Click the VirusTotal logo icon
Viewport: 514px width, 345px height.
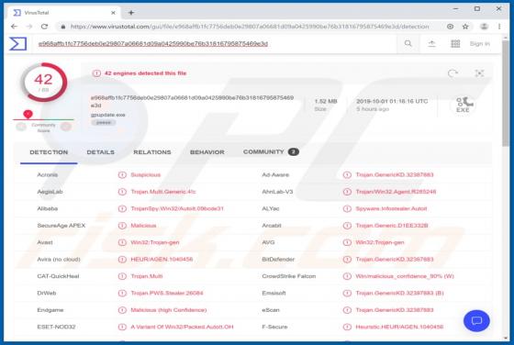18,43
